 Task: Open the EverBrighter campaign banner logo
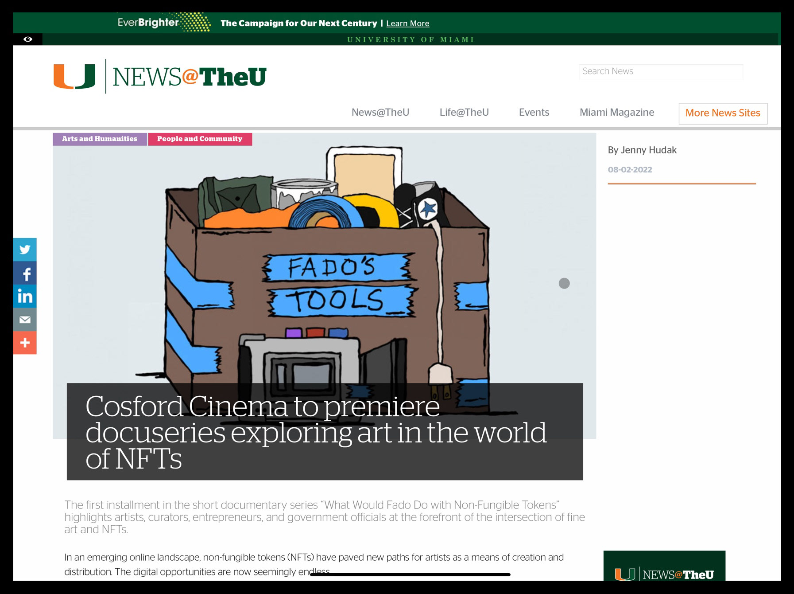click(164, 23)
